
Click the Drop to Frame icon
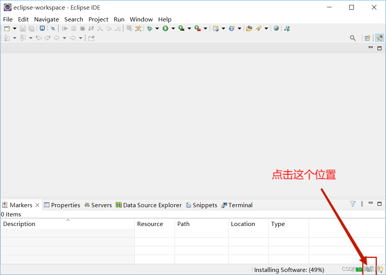point(129,29)
